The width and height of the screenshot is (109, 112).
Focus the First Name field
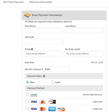pos(44,31)
